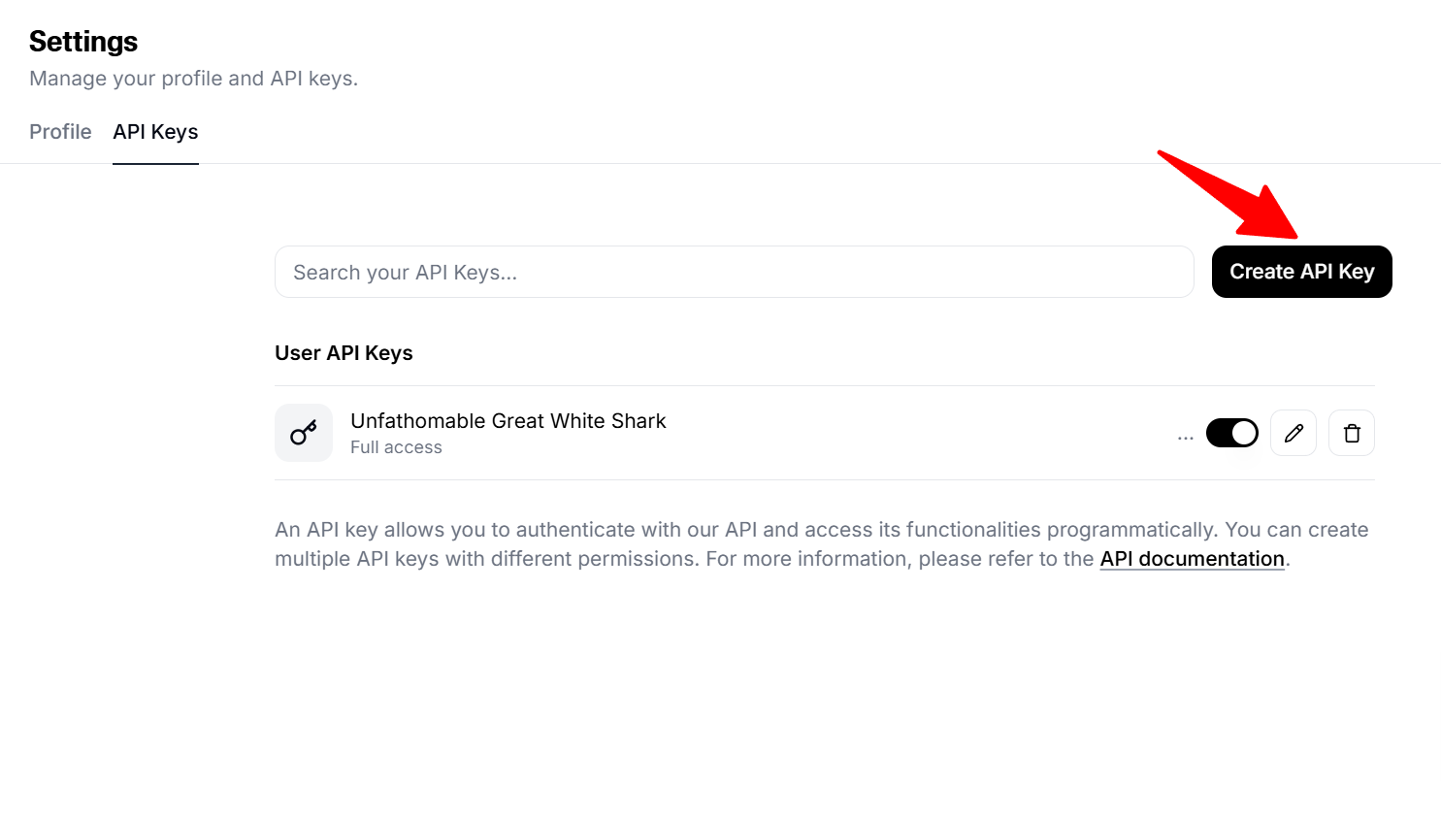Select the API Keys tab
The image size is (1441, 819).
point(155,132)
